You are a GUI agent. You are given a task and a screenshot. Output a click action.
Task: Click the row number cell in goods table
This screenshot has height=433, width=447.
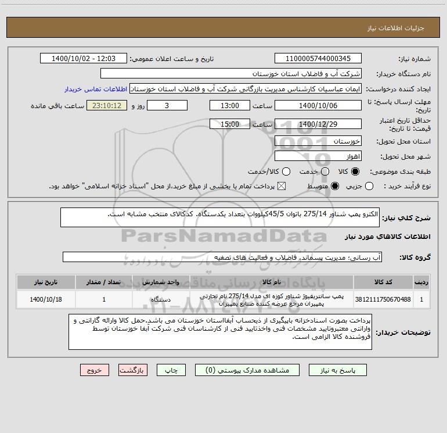tap(421, 299)
